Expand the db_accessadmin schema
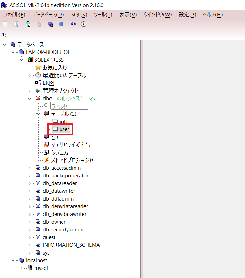Viewport: 245px width, 278px height. [30, 168]
